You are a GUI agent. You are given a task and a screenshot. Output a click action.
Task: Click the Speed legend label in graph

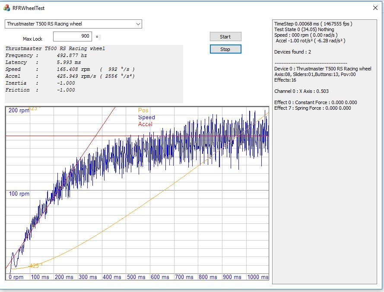tap(146, 117)
